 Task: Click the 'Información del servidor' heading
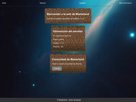click(68, 31)
